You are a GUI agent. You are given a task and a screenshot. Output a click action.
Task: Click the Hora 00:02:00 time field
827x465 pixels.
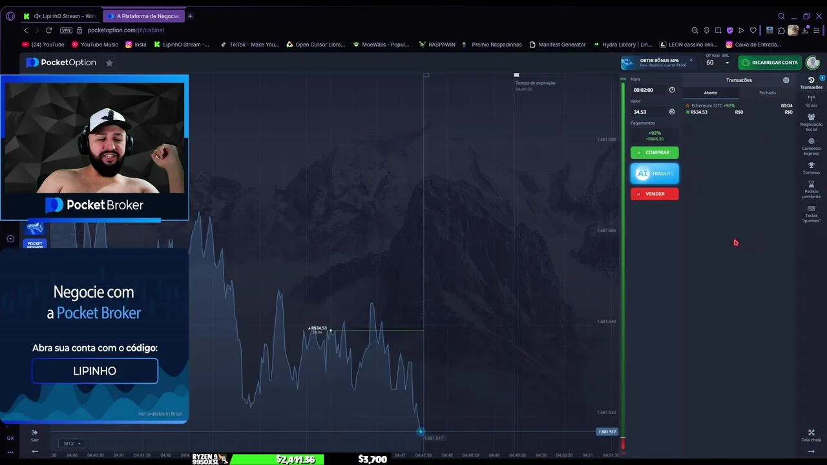tap(648, 90)
